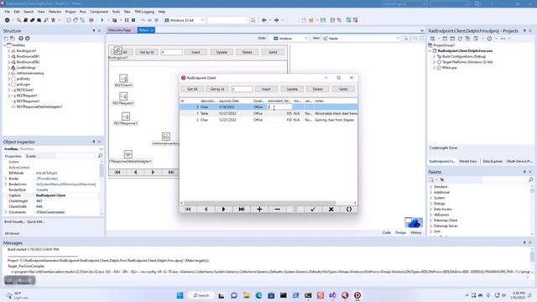Click GetId button in RadEndpoint Client window
This screenshot has width=537, height=302.
[x=343, y=89]
